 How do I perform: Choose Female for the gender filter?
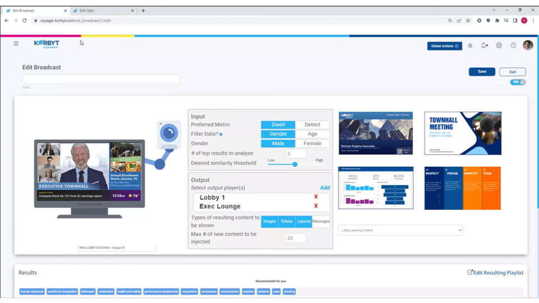pyautogui.click(x=312, y=144)
